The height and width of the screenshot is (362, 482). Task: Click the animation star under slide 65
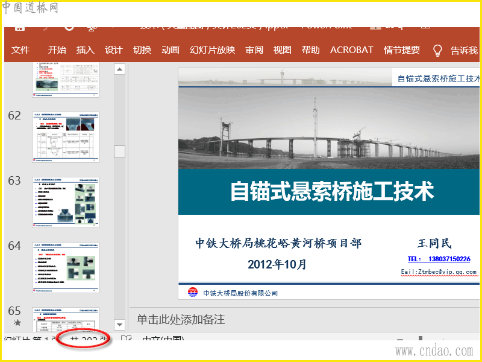pyautogui.click(x=17, y=323)
